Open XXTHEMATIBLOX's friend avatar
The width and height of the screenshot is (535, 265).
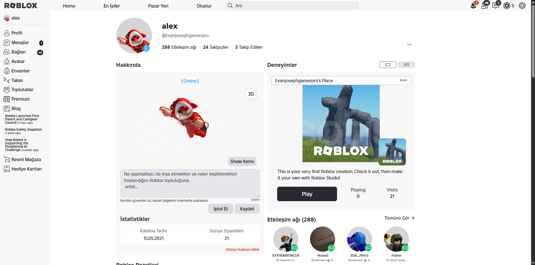[286, 239]
